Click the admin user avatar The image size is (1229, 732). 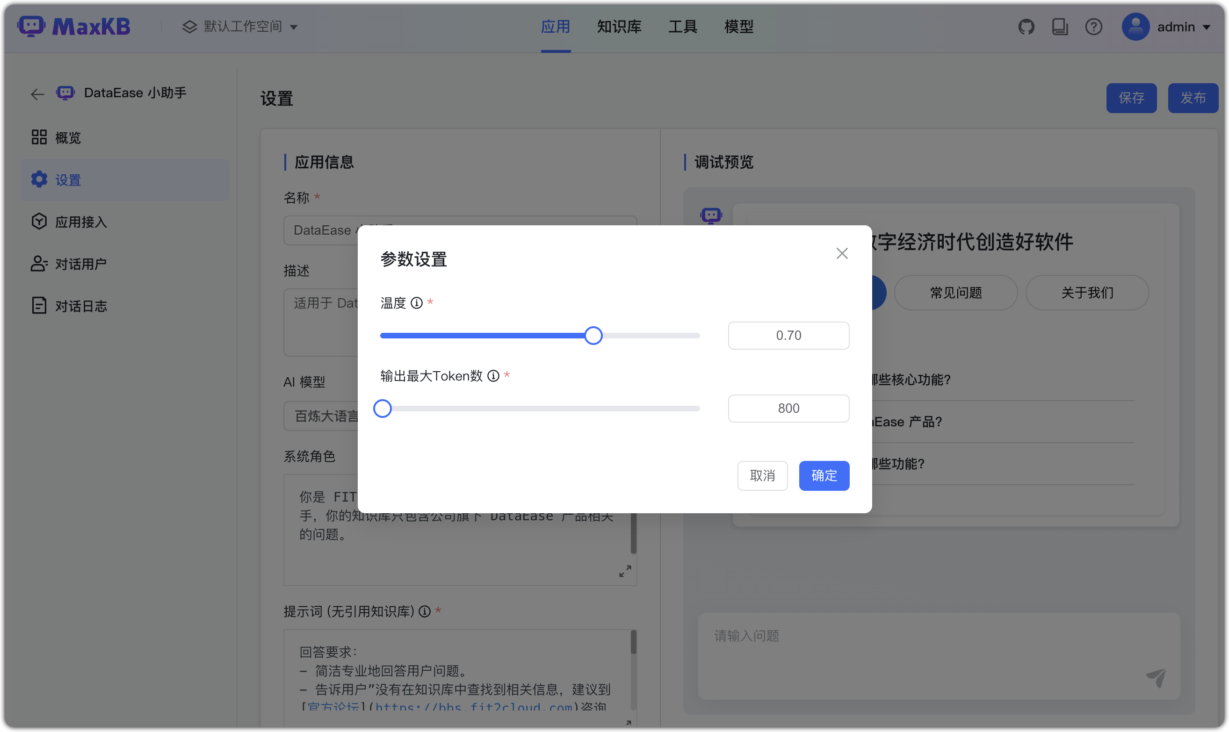click(1135, 27)
